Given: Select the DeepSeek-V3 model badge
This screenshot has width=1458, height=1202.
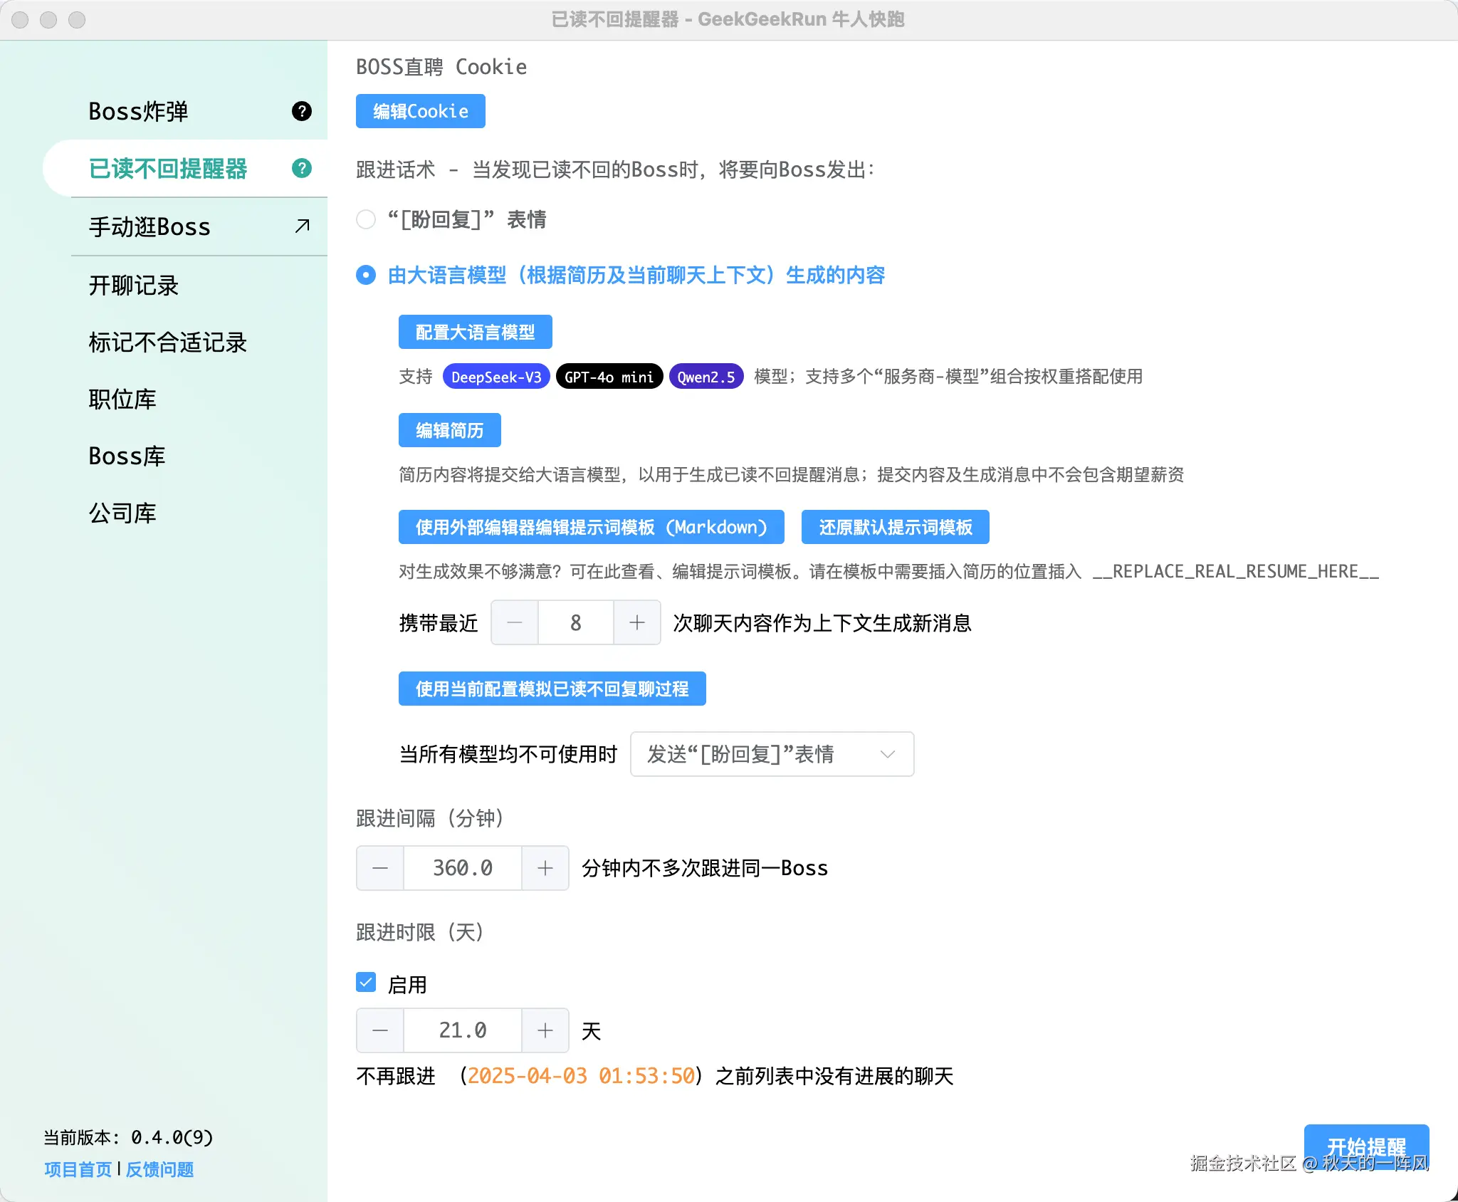Looking at the screenshot, I should click(496, 377).
